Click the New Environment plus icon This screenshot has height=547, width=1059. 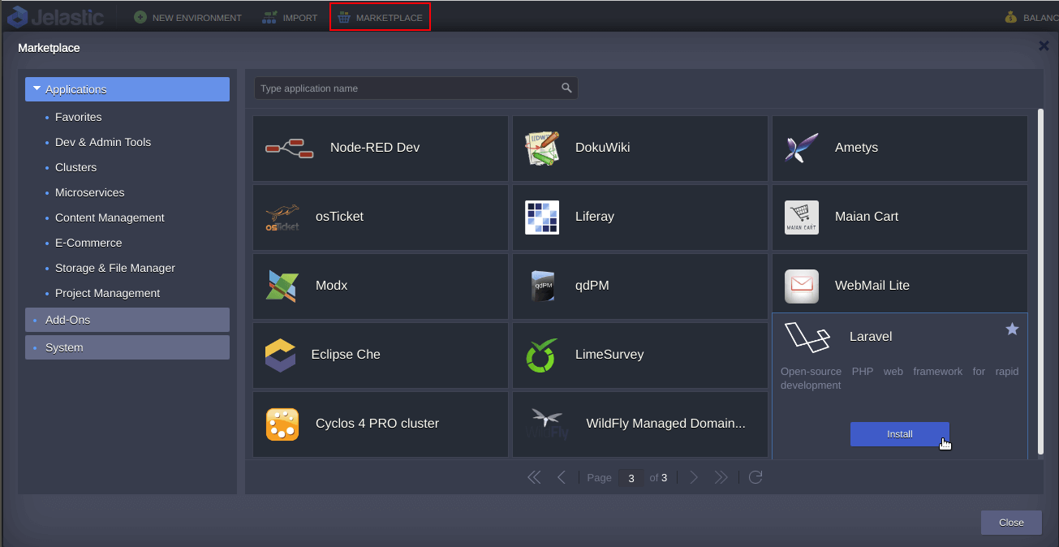click(x=140, y=17)
